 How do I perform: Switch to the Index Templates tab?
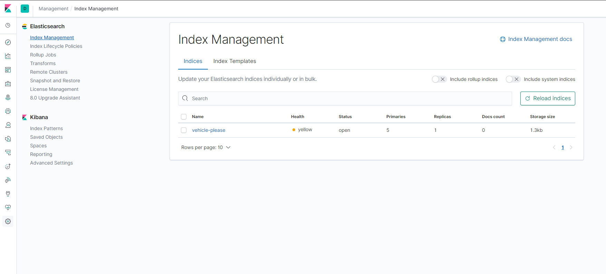[234, 61]
